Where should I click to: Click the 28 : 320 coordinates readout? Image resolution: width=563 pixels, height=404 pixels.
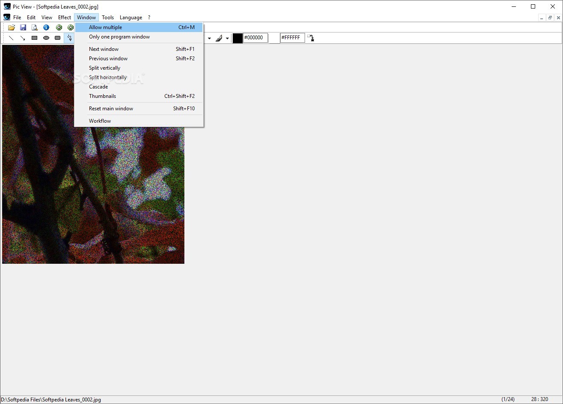point(539,399)
